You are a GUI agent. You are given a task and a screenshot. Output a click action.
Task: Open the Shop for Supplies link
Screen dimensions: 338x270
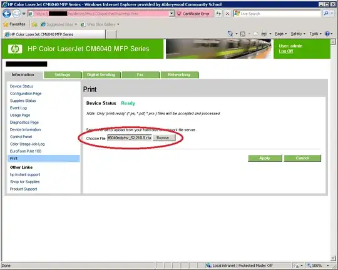(25, 182)
